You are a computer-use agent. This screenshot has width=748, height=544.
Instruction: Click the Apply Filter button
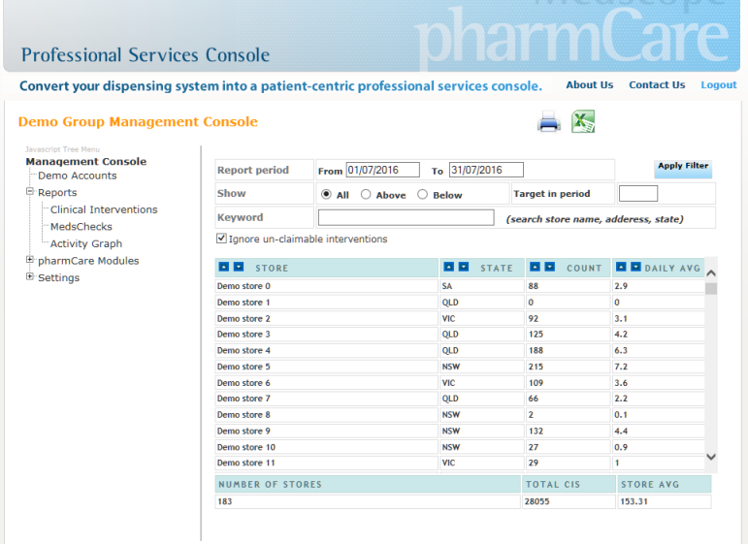coord(683,169)
